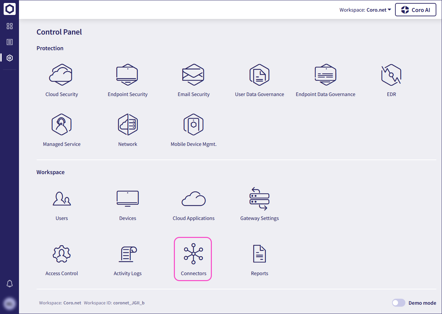Click the Coro AI button

click(x=415, y=10)
